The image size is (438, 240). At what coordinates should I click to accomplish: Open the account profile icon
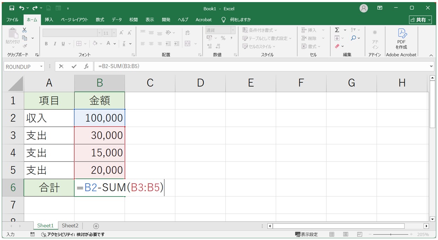364,8
